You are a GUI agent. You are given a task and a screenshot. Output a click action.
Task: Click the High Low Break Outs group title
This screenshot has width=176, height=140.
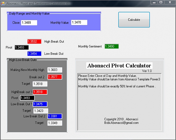click(x=23, y=60)
